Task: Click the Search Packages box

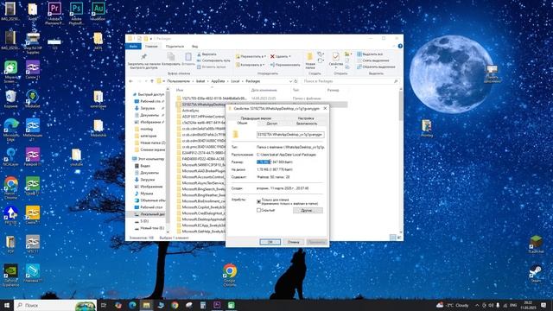Action: tap(350, 81)
